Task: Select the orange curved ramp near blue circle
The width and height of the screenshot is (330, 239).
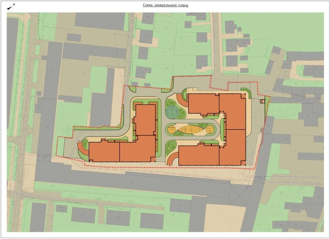Action: [x=181, y=100]
